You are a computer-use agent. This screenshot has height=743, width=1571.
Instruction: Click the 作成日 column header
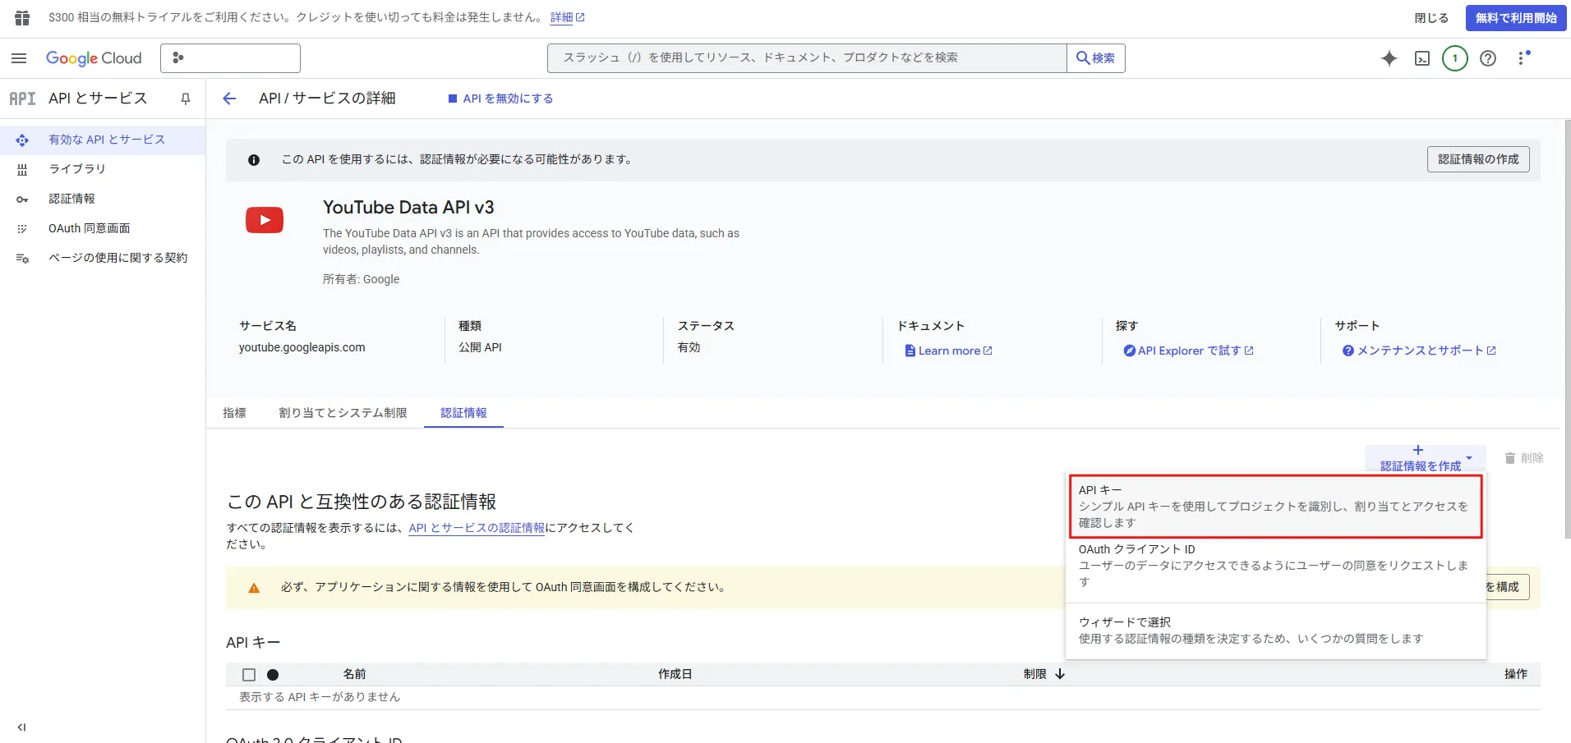coord(675,674)
